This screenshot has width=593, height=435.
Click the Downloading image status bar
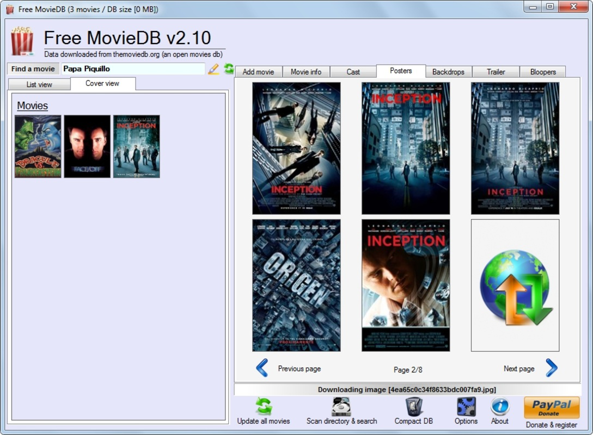pyautogui.click(x=407, y=389)
